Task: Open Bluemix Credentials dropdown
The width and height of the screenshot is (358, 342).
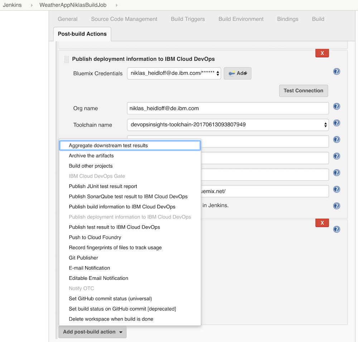Action: point(174,73)
